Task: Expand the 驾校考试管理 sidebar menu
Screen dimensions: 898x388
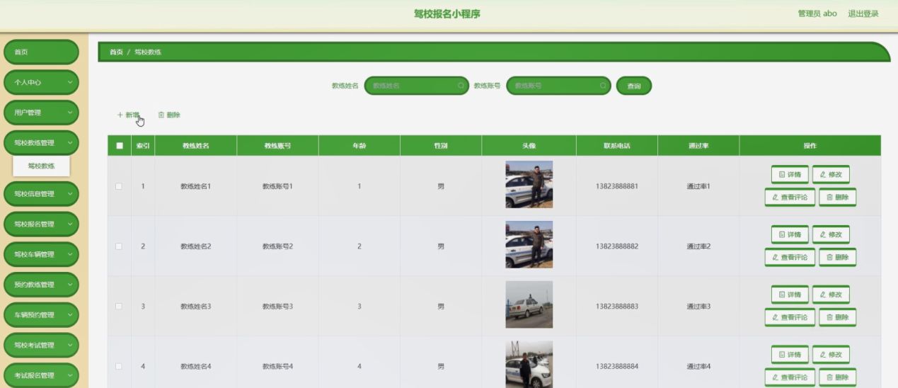Action: coord(41,346)
